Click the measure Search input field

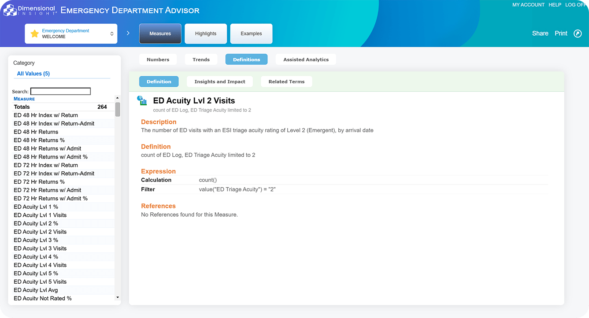pyautogui.click(x=60, y=92)
